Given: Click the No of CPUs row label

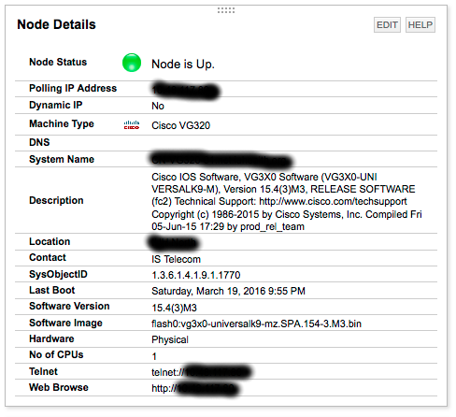Looking at the screenshot, I should click(x=56, y=354).
